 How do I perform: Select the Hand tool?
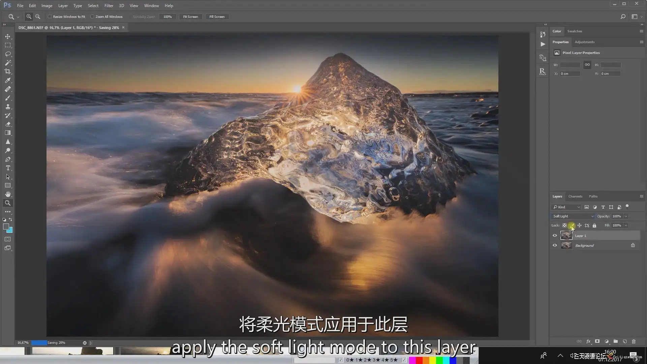(8, 194)
